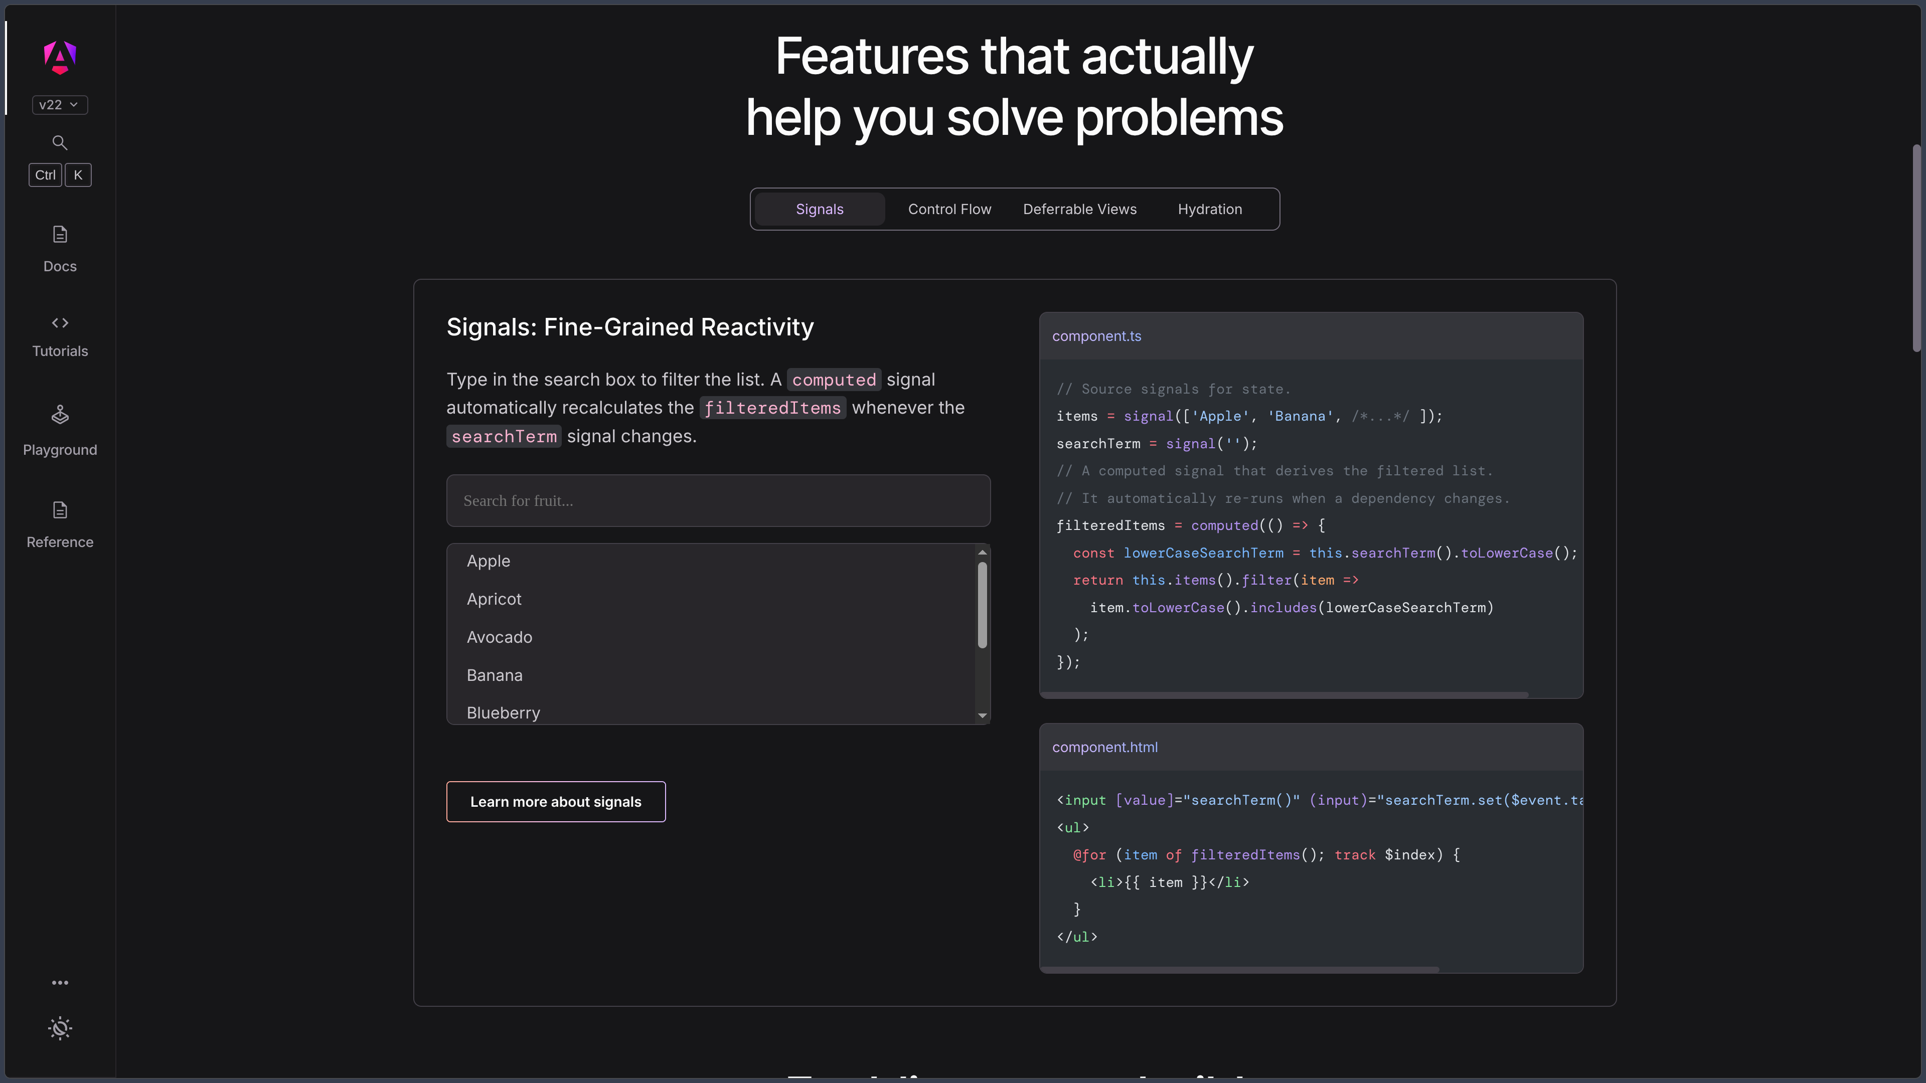Toggle the light/dark theme icon
1926x1083 pixels.
[x=60, y=1028]
